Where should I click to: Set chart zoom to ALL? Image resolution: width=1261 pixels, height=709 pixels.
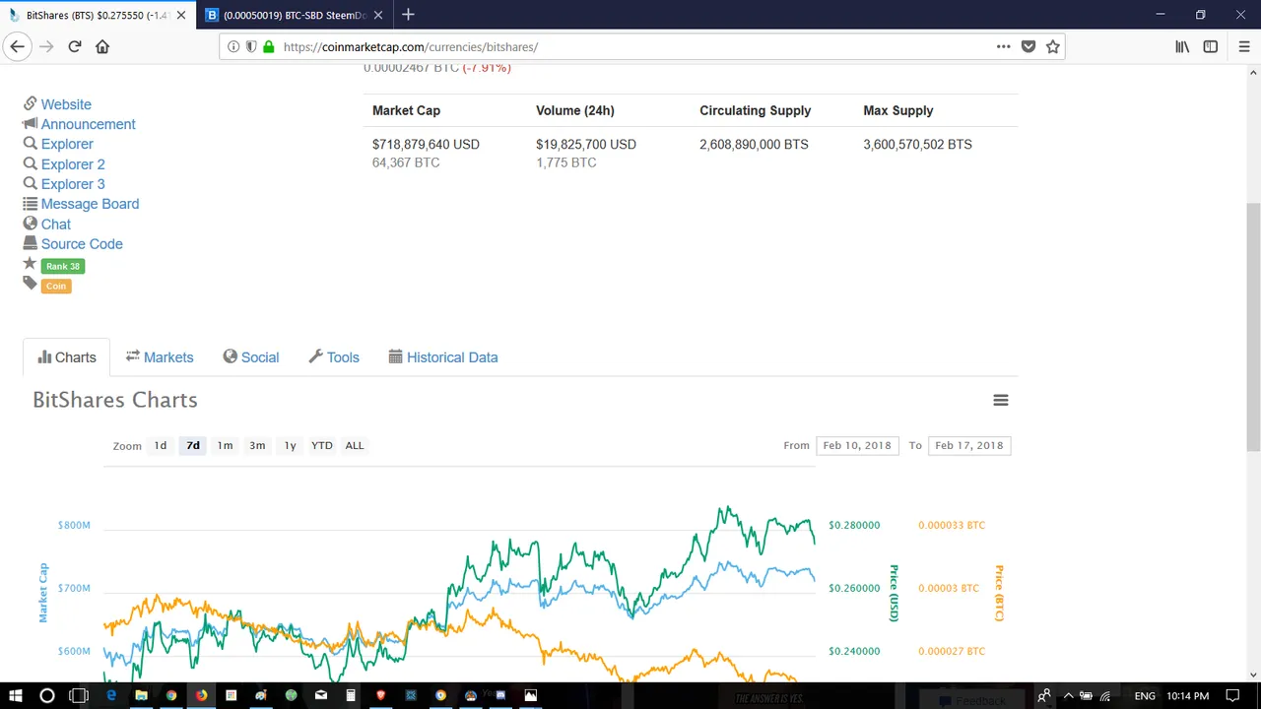[355, 445]
